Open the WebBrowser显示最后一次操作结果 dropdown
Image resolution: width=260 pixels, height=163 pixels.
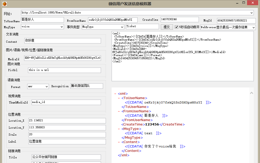pos(254,27)
